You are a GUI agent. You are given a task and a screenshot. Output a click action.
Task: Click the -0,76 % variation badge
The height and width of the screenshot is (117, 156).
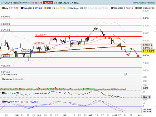[x=48, y=3]
